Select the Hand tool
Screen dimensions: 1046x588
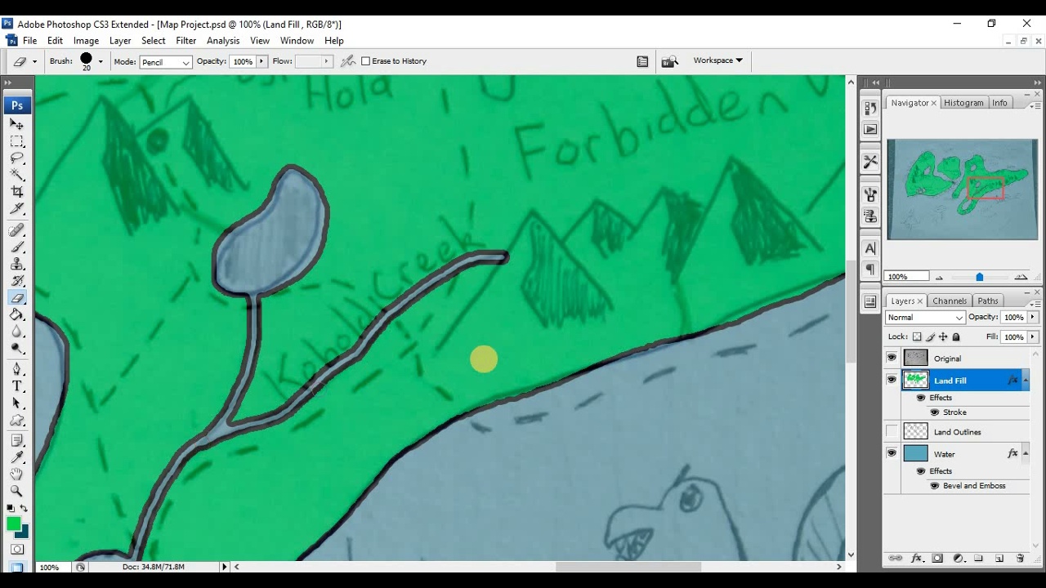point(16,474)
